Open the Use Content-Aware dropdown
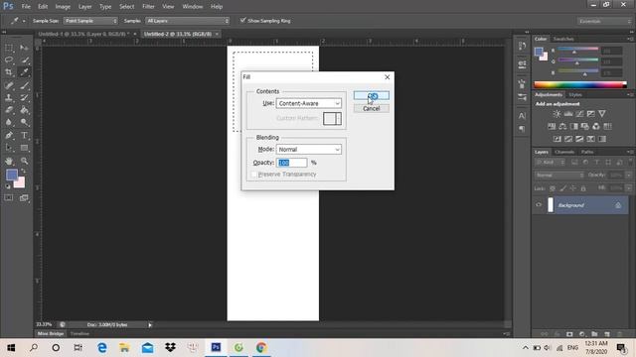636x357 pixels. (309, 103)
